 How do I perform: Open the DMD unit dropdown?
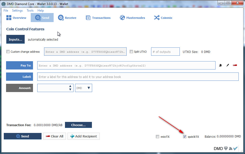[x=84, y=88]
